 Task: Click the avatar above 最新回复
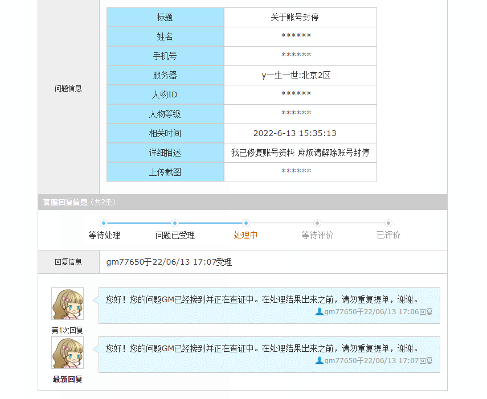point(67,353)
